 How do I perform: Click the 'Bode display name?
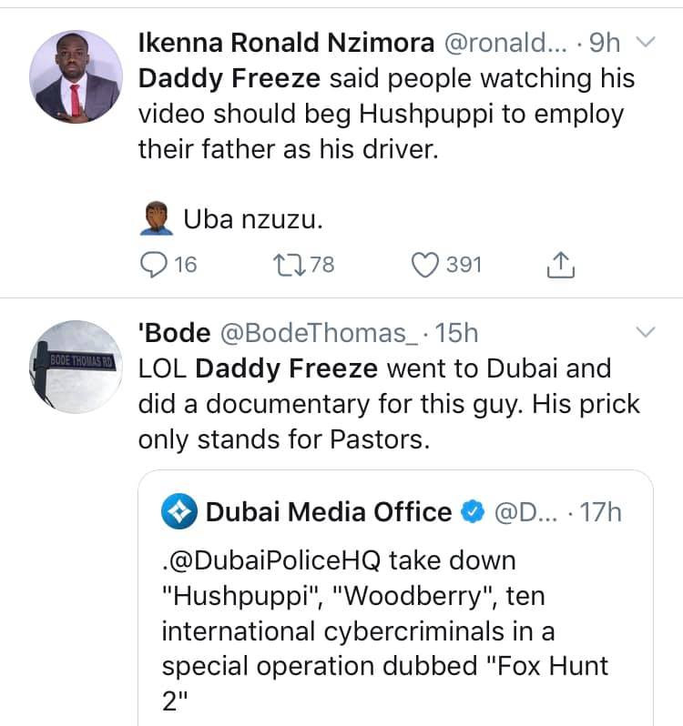click(x=175, y=333)
